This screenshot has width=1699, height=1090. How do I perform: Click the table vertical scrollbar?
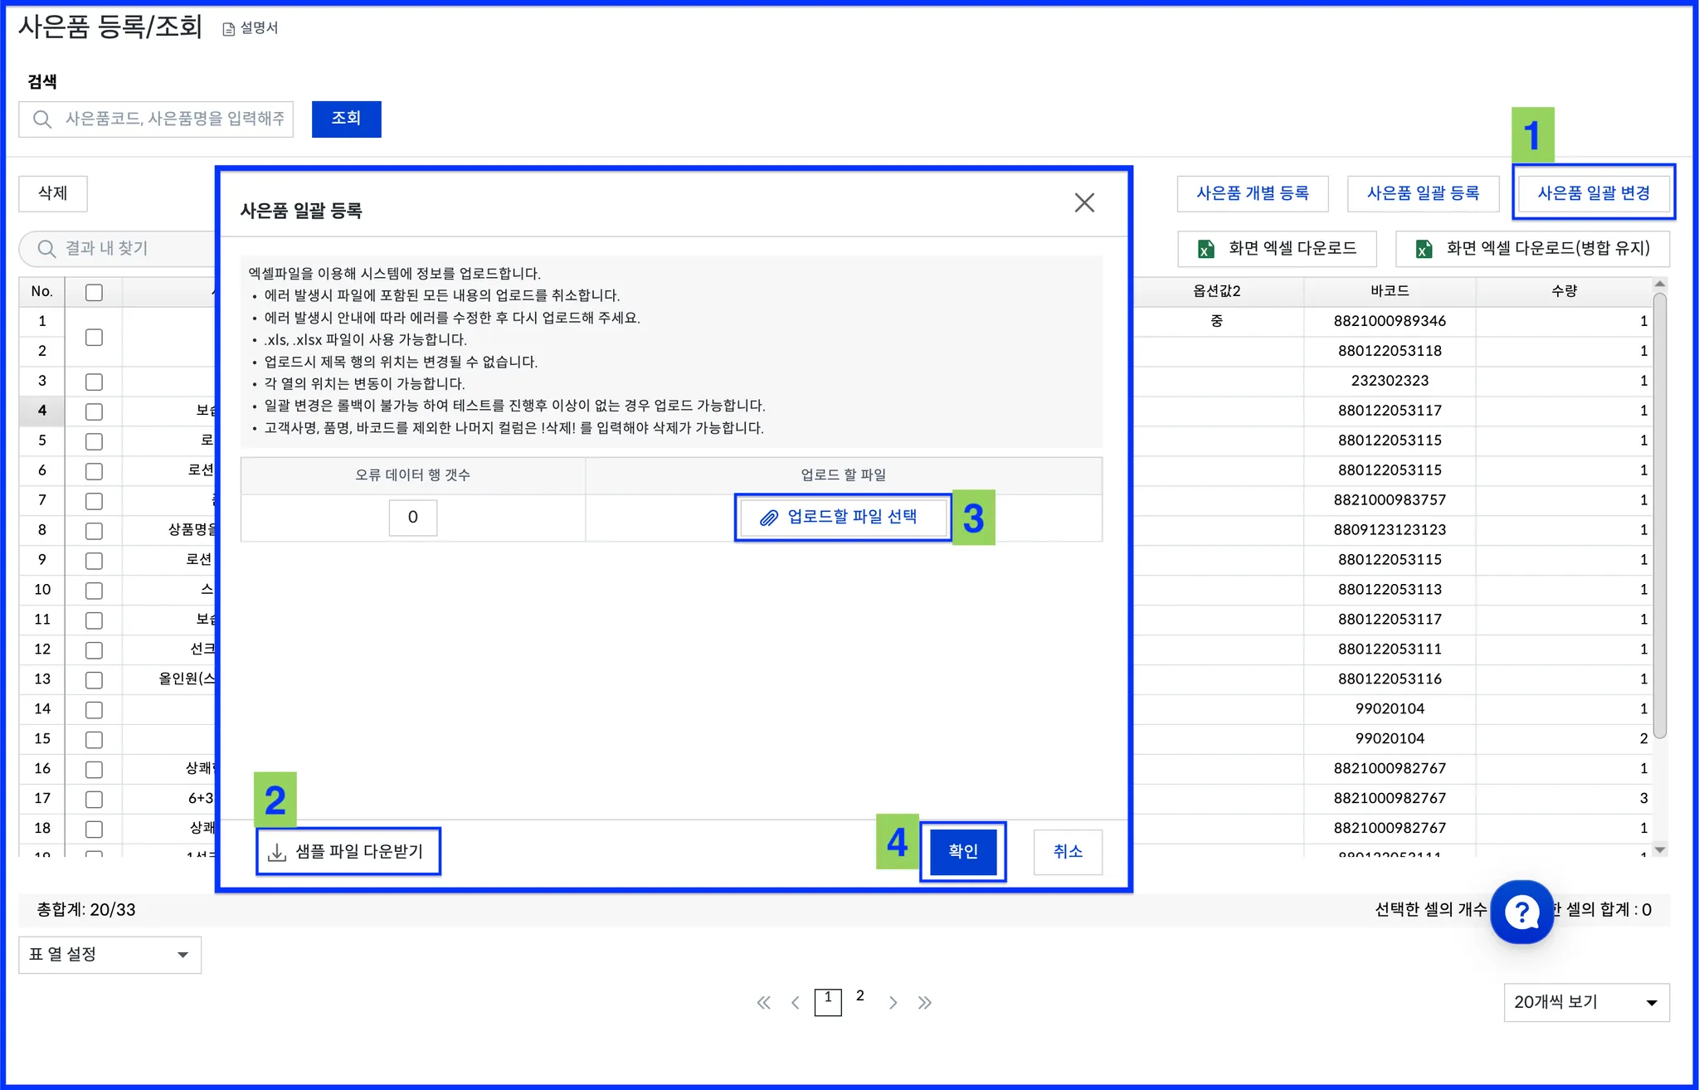pyautogui.click(x=1659, y=514)
